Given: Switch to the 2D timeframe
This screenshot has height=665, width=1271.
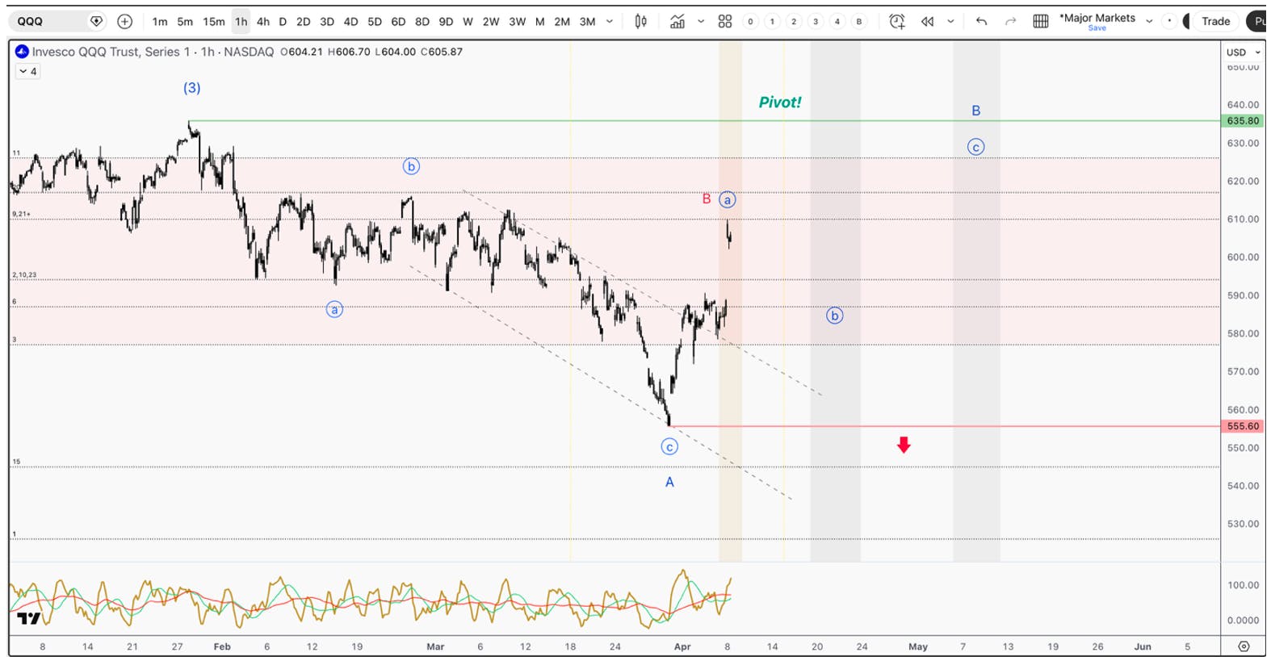Looking at the screenshot, I should pyautogui.click(x=304, y=22).
